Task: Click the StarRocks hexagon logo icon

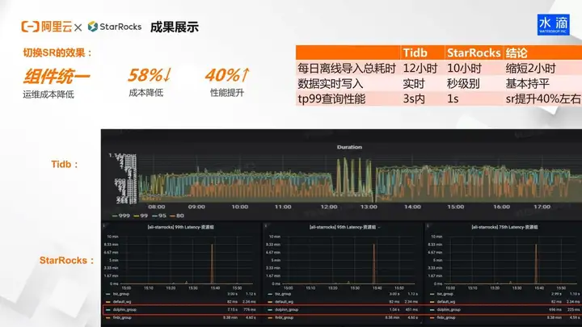Action: [x=92, y=27]
